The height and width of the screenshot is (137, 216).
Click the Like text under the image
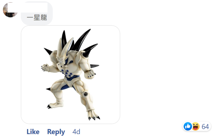33,132
